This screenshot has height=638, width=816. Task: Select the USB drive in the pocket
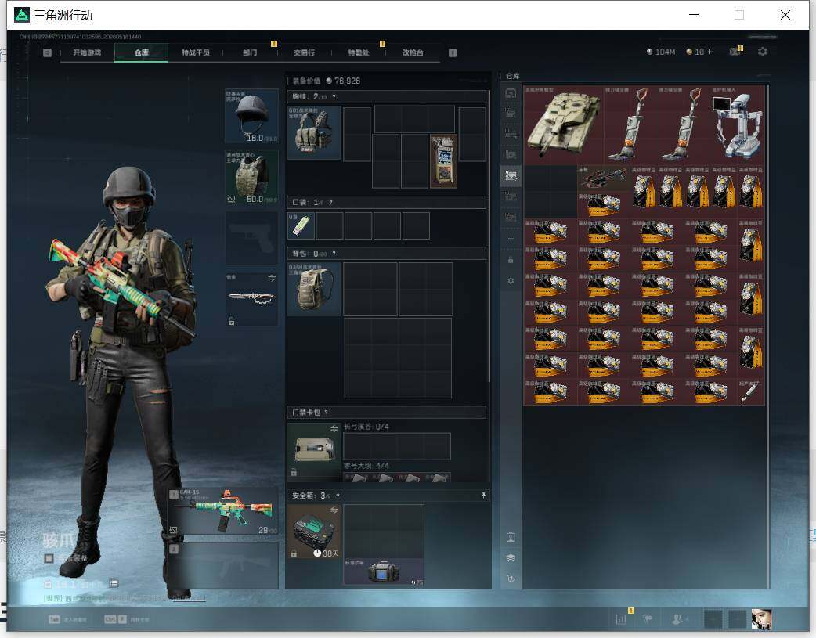coord(301,226)
